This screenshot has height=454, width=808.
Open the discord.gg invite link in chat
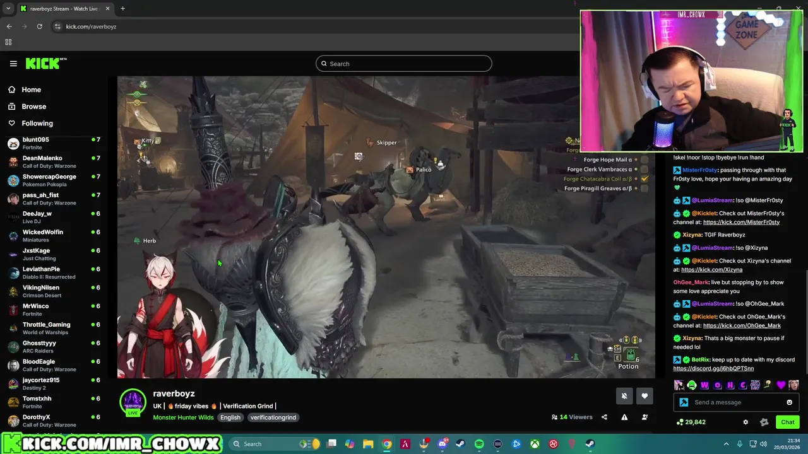[713, 368]
